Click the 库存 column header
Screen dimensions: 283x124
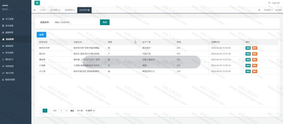[x=179, y=42]
